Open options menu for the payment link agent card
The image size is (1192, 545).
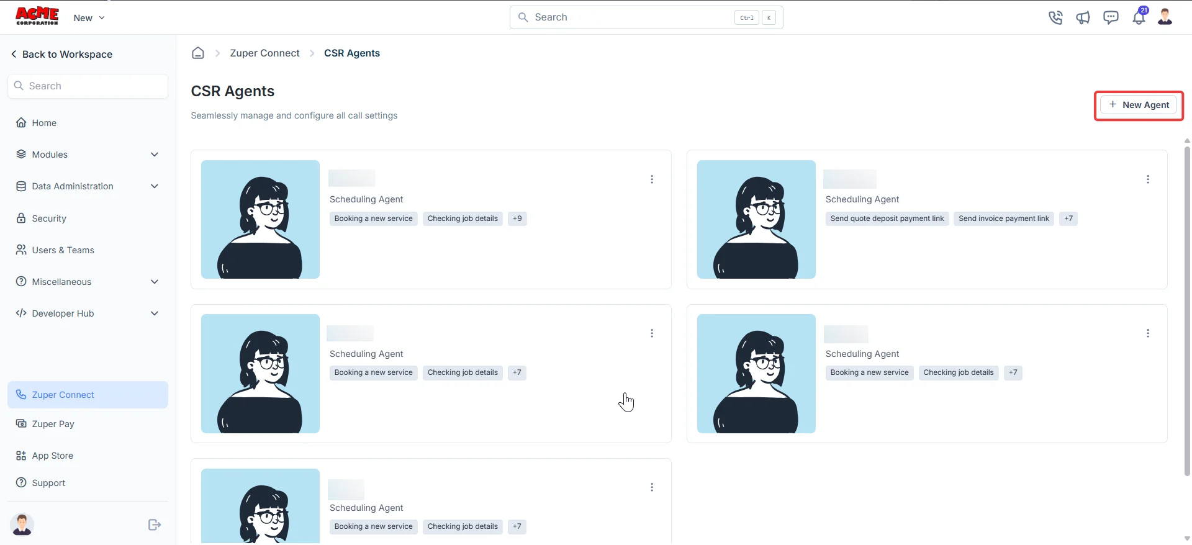(x=1148, y=179)
